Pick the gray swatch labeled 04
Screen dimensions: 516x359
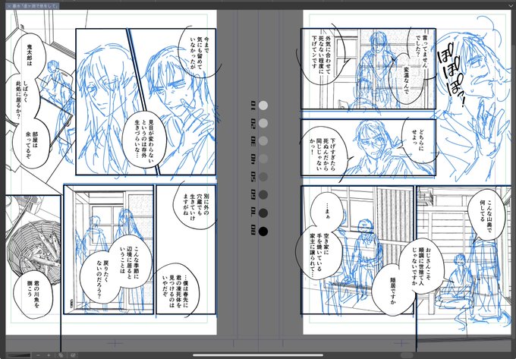point(263,159)
